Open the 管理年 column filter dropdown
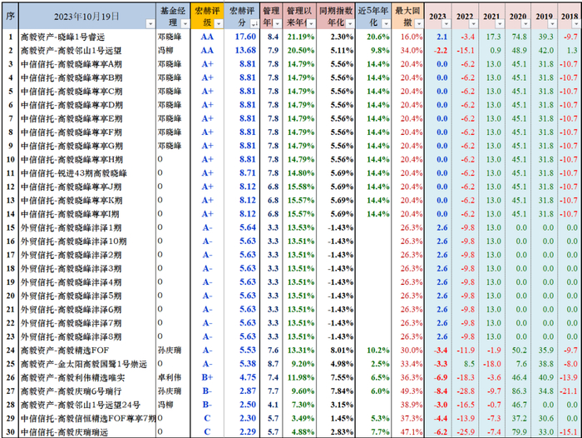The height and width of the screenshot is (438, 582). (x=277, y=24)
